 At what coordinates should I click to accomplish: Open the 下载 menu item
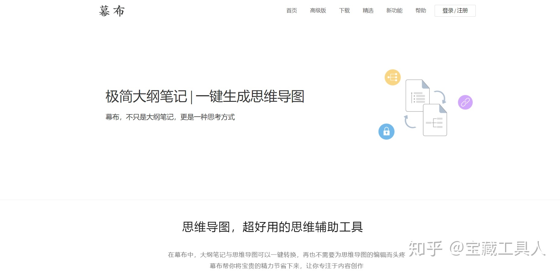[344, 11]
